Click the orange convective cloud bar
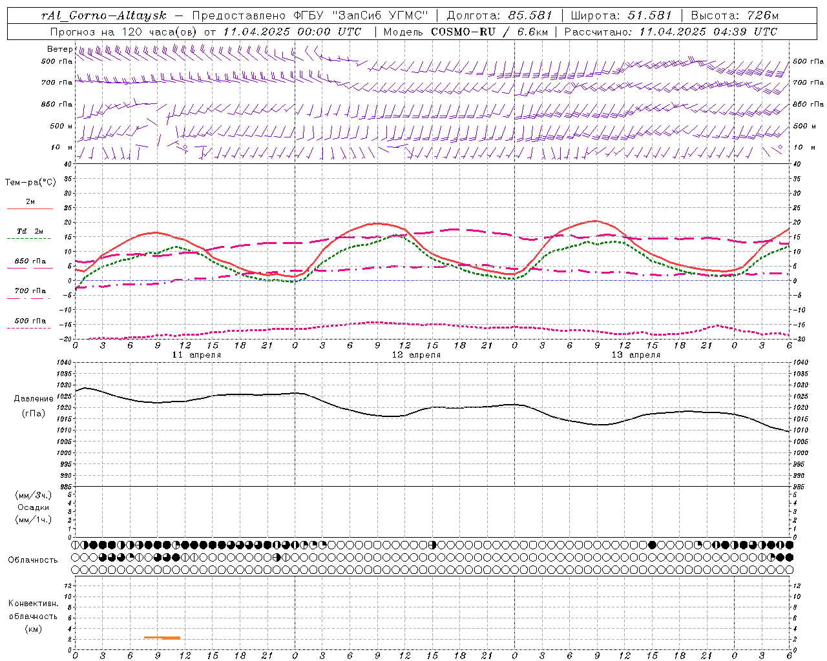 [x=162, y=638]
